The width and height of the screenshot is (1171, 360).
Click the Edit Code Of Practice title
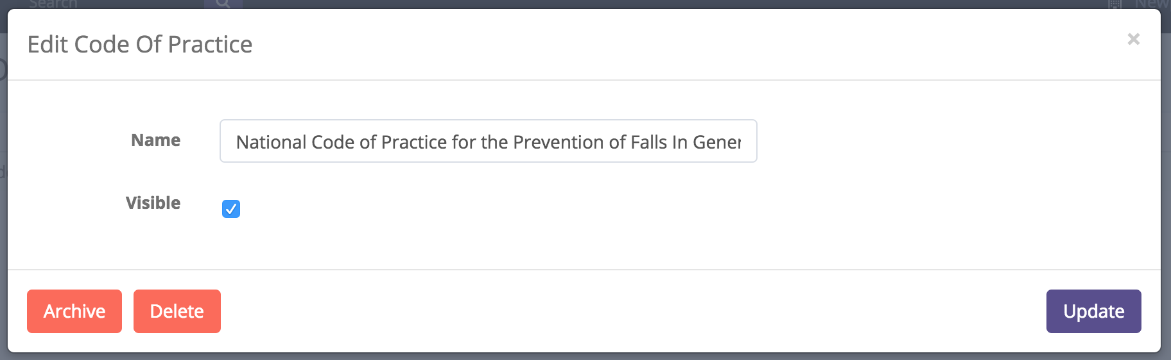coord(140,45)
